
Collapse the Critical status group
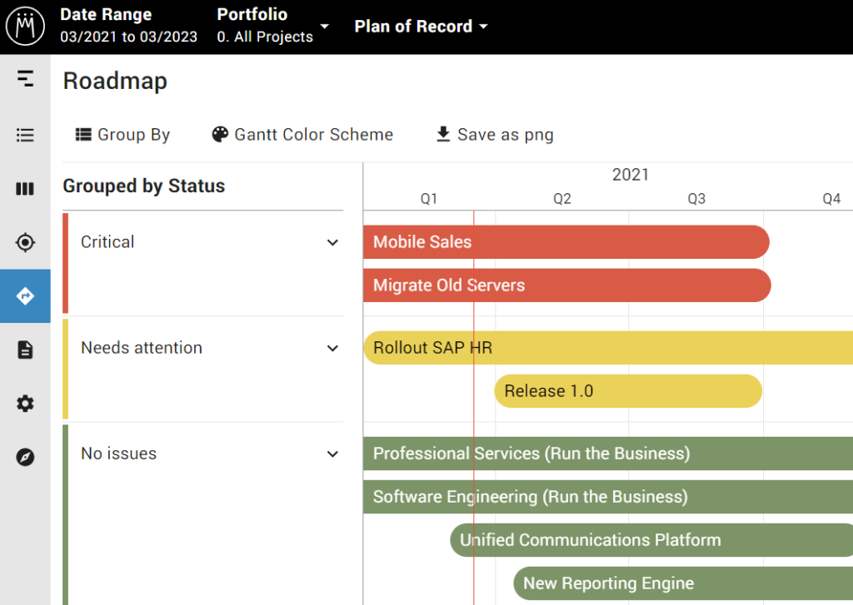(332, 243)
